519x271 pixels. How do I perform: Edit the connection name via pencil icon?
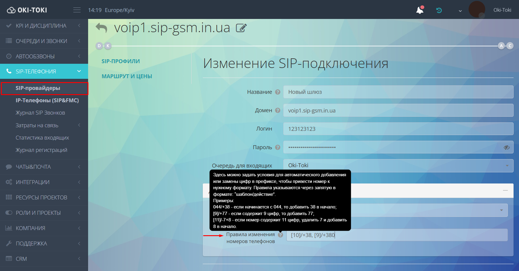tap(241, 28)
